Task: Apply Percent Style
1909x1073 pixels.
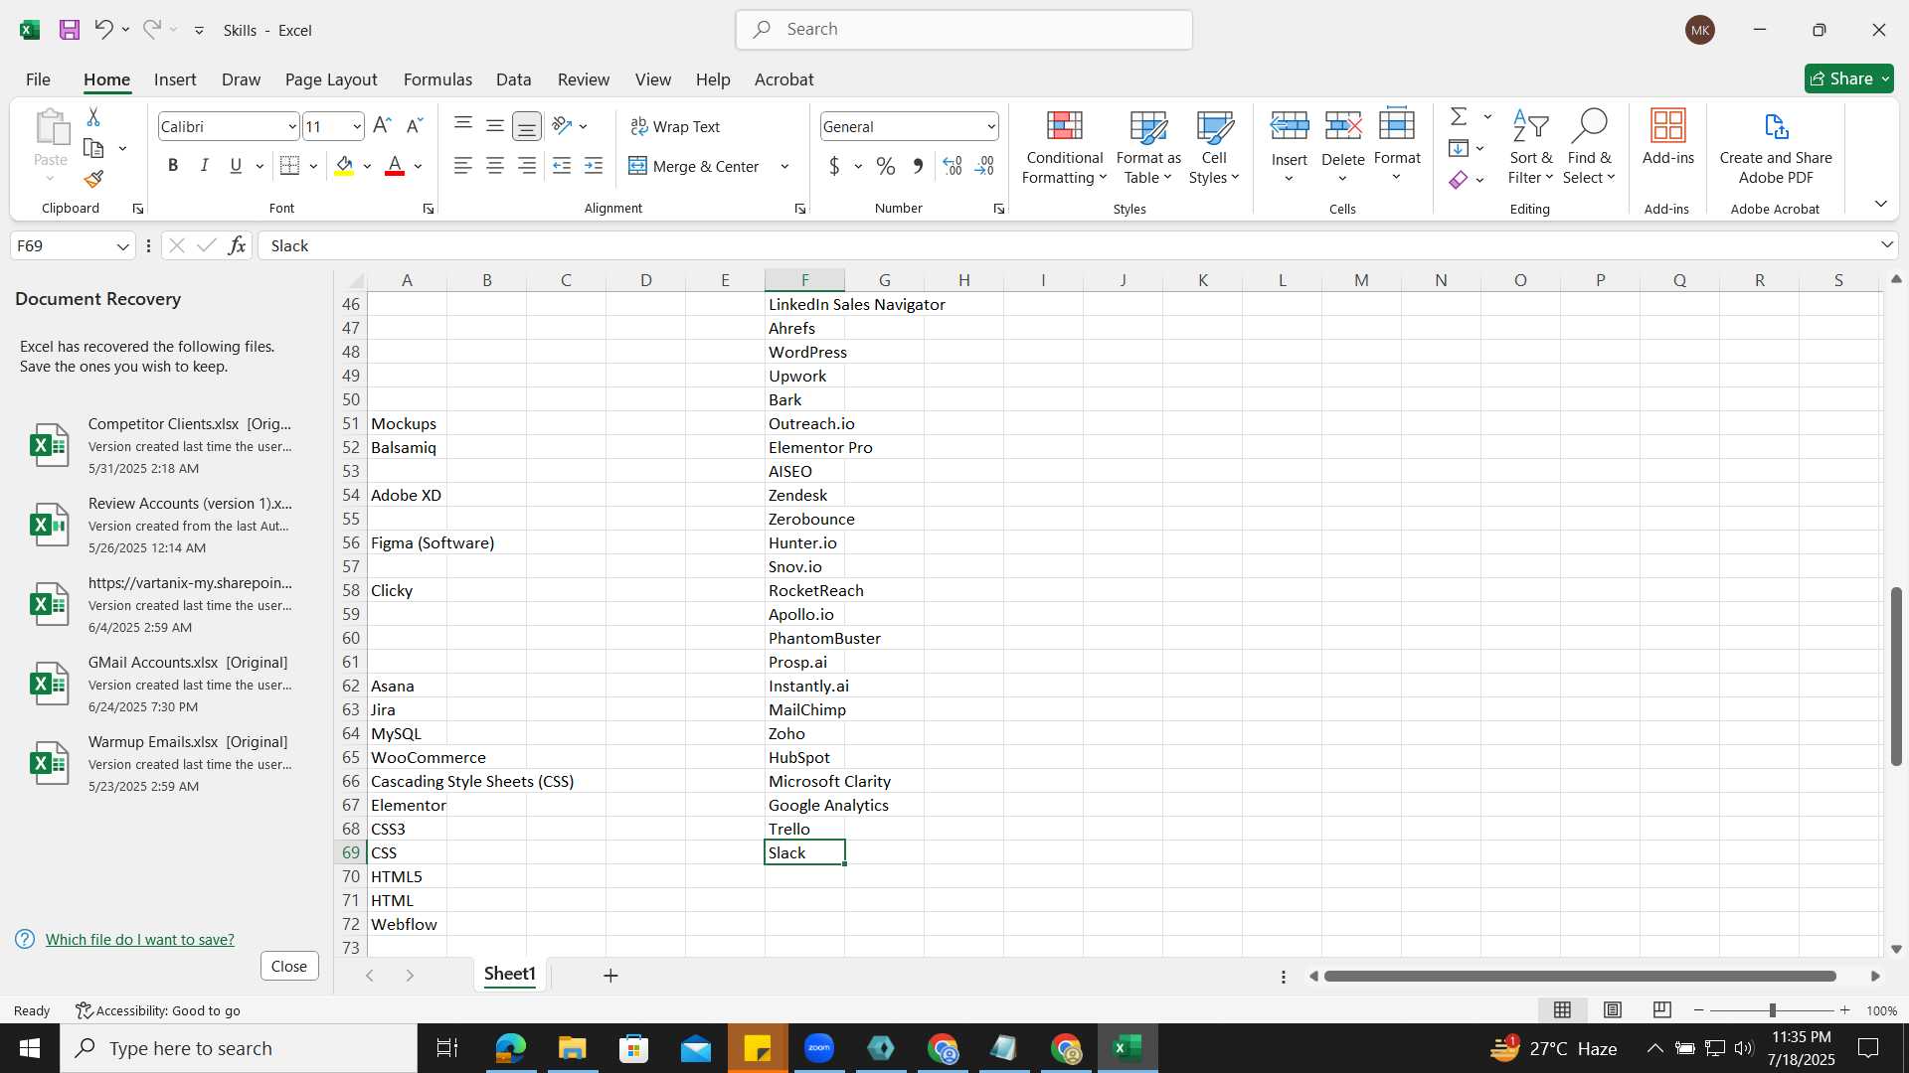Action: click(886, 166)
